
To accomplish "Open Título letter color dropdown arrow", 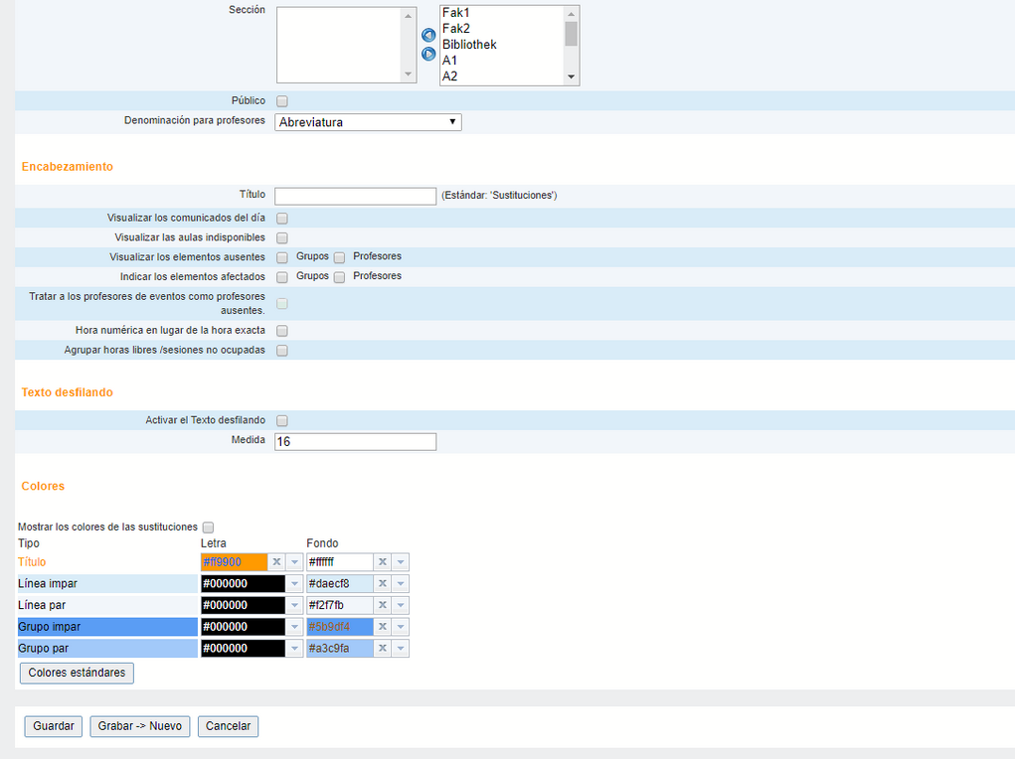I will 294,561.
